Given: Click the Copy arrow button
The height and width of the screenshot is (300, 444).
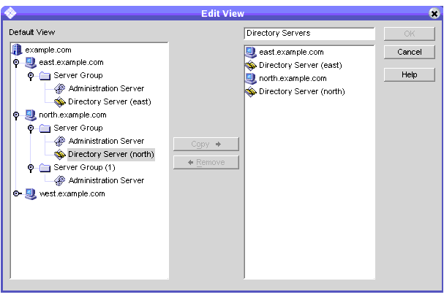Looking at the screenshot, I should pos(206,144).
